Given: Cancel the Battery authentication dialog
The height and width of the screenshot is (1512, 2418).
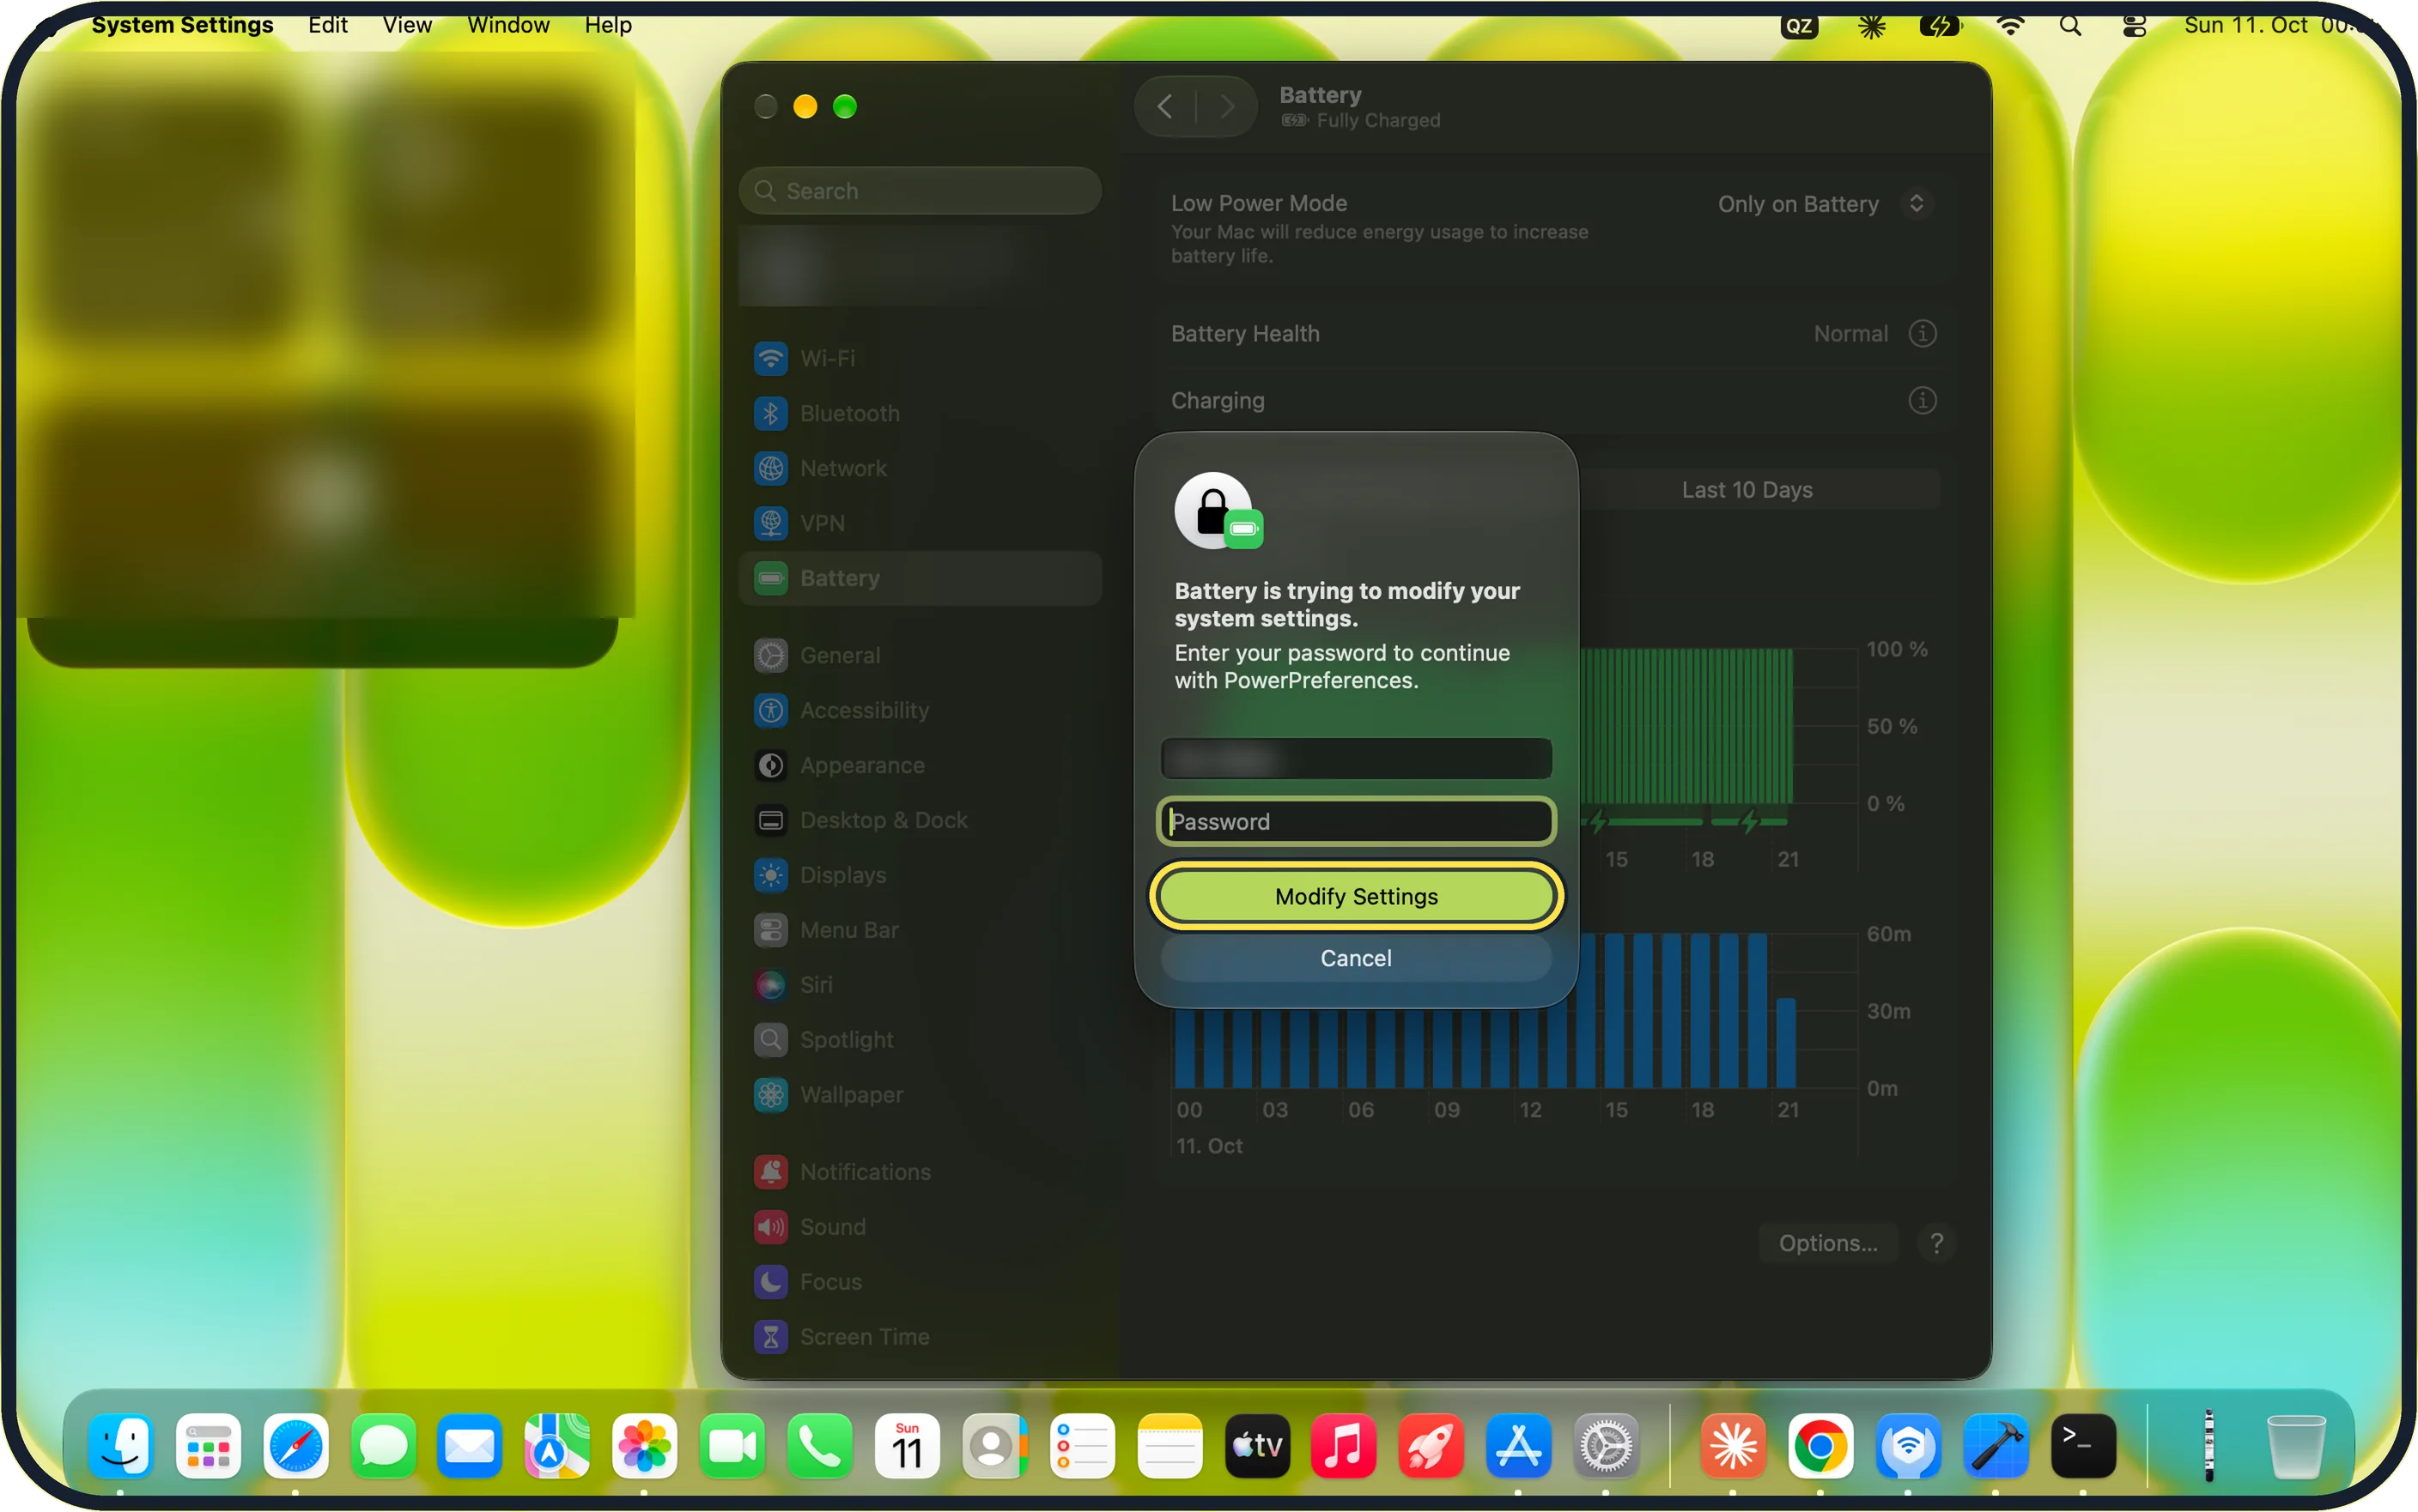Looking at the screenshot, I should [1356, 958].
